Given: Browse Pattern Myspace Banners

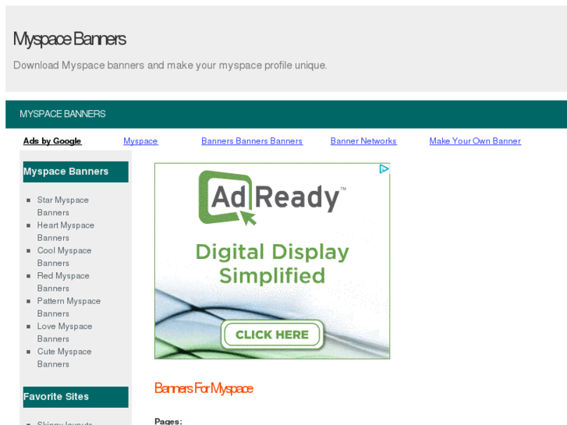Looking at the screenshot, I should [x=69, y=307].
